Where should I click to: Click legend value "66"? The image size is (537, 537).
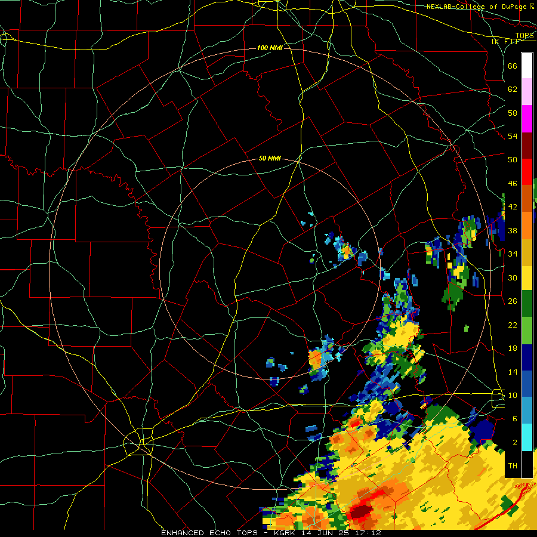pos(513,66)
